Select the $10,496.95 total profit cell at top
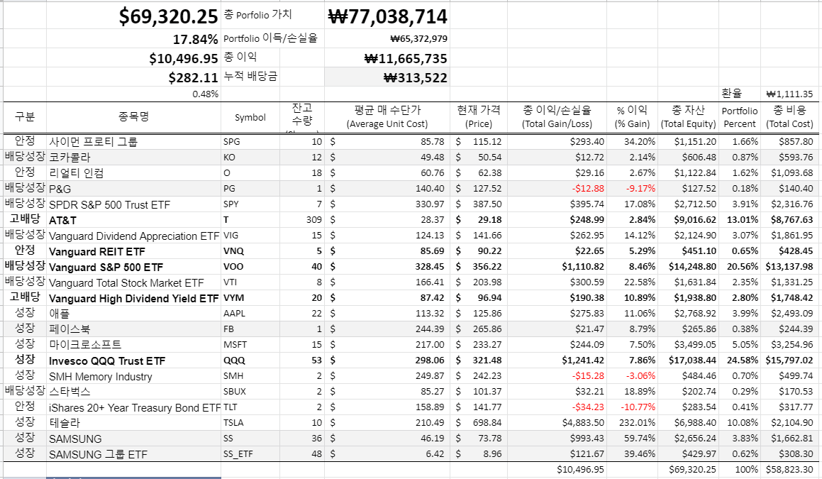 133,58
